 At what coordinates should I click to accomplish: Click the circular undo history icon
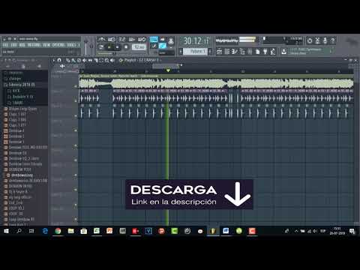pyautogui.click(x=310, y=40)
